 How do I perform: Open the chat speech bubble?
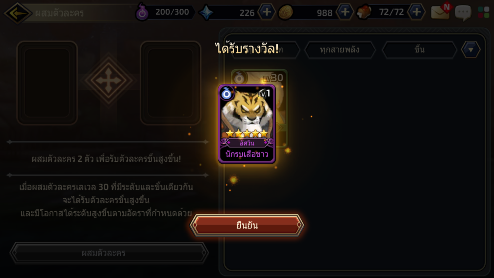[x=463, y=13]
